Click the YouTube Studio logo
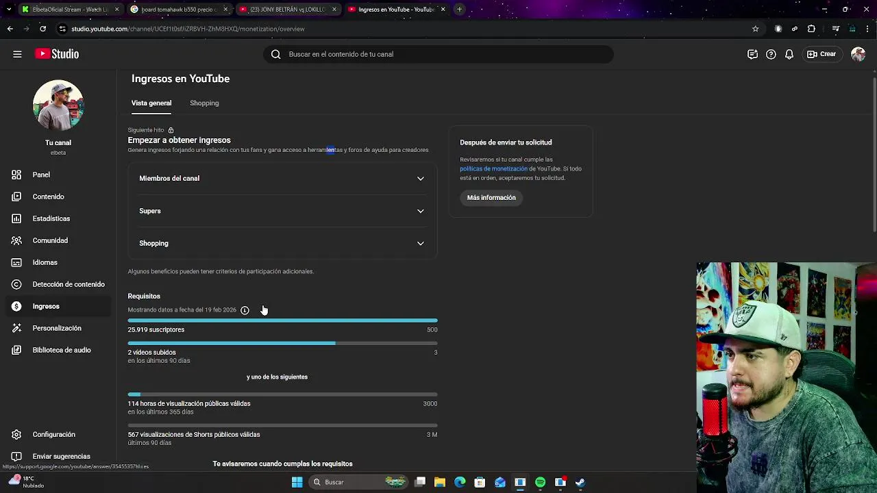 [57, 54]
